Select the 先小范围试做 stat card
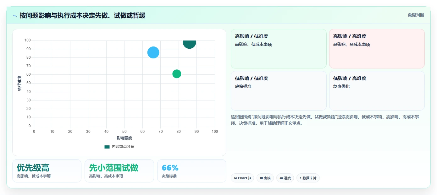The width and height of the screenshot is (437, 195). 119,171
